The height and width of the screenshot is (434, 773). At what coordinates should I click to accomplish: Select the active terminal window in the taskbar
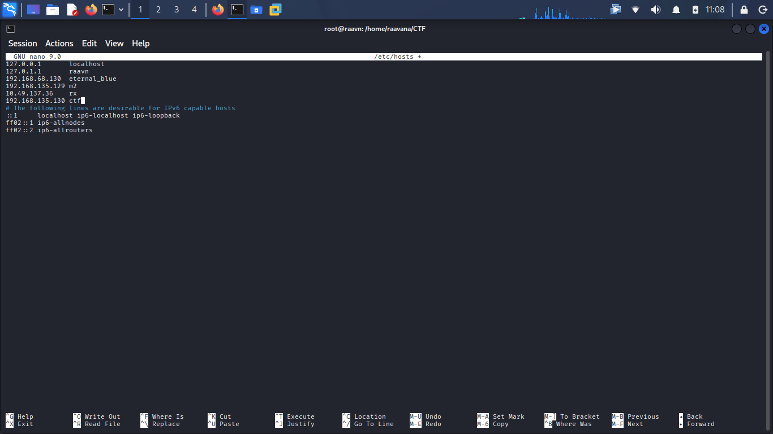click(237, 10)
